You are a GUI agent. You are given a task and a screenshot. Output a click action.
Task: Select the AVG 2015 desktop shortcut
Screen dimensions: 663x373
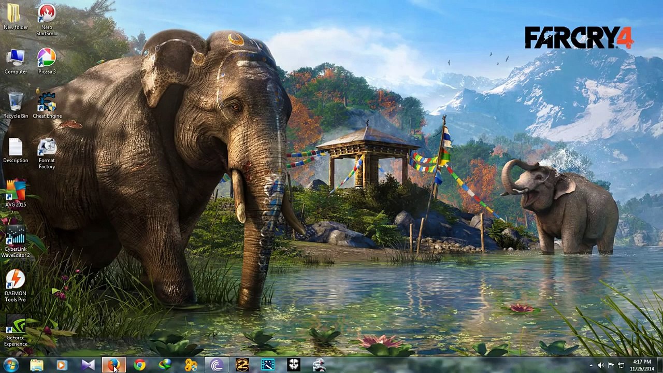16,194
